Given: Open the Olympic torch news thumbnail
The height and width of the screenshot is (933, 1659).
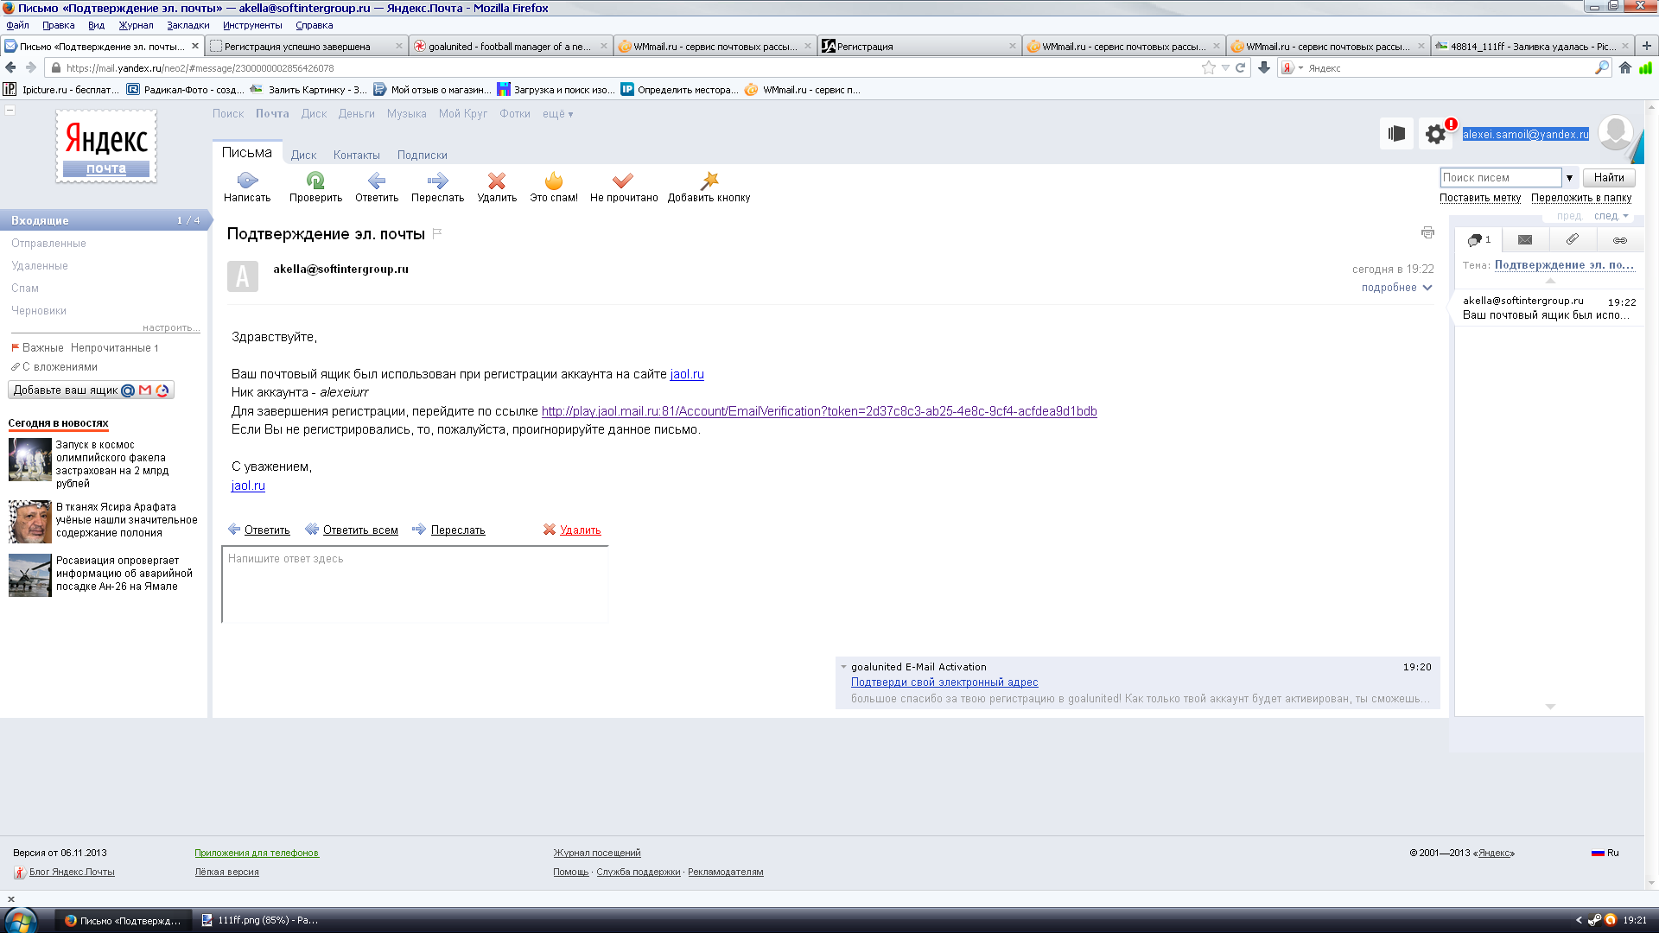Looking at the screenshot, I should tap(30, 459).
